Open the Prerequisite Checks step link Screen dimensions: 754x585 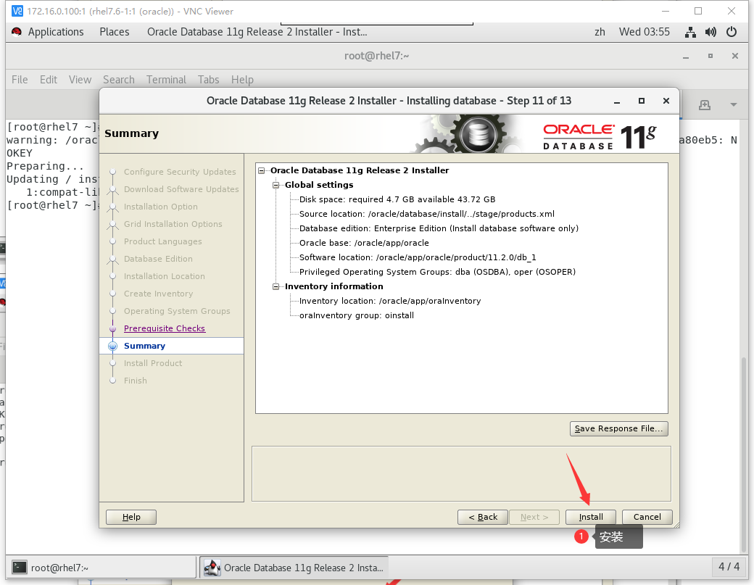point(165,328)
